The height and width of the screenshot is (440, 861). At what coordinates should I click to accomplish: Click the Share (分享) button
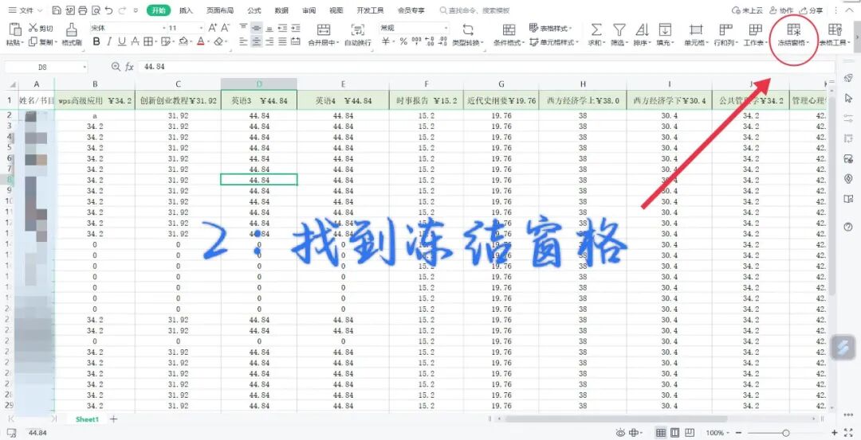click(812, 10)
